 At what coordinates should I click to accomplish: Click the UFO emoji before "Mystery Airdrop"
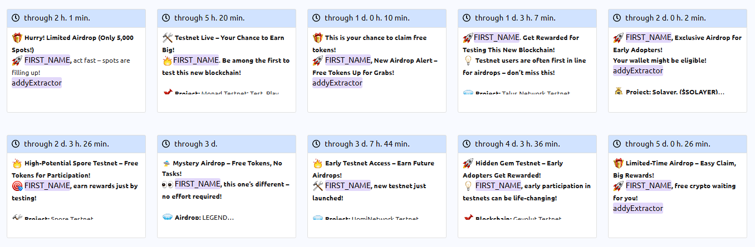point(166,163)
